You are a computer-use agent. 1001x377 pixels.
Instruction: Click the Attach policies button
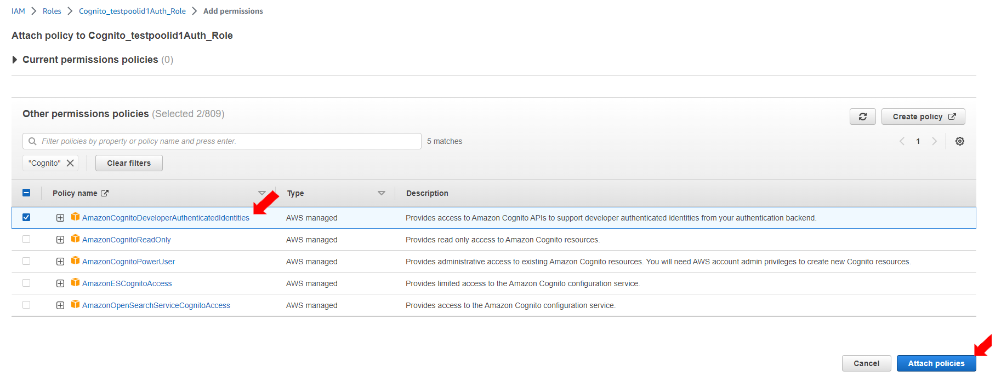936,363
